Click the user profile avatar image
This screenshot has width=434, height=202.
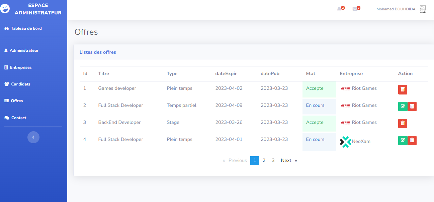point(423,9)
